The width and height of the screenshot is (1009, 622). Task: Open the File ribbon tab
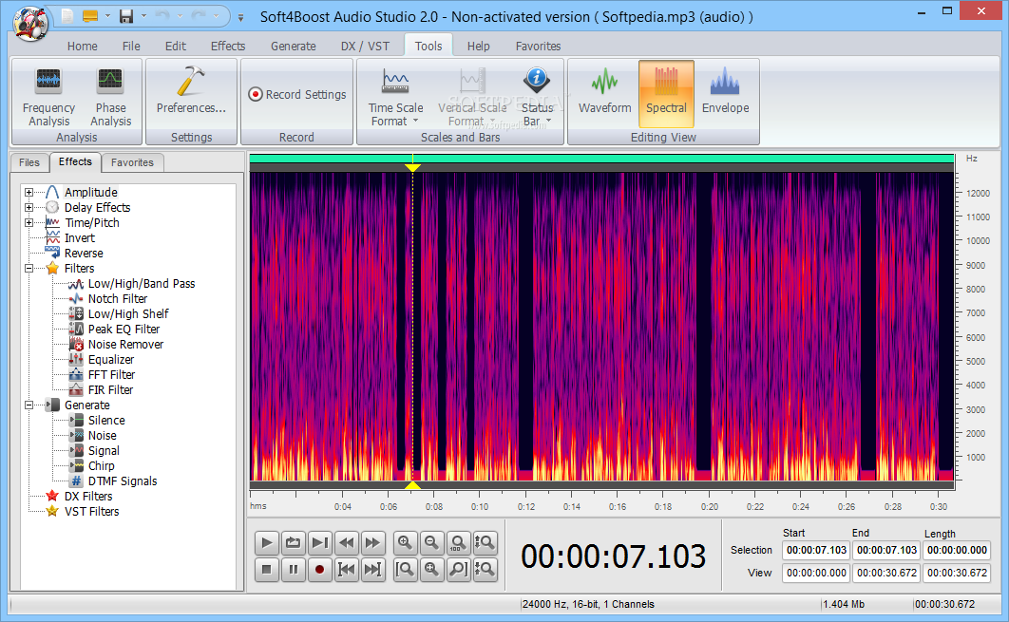[131, 47]
